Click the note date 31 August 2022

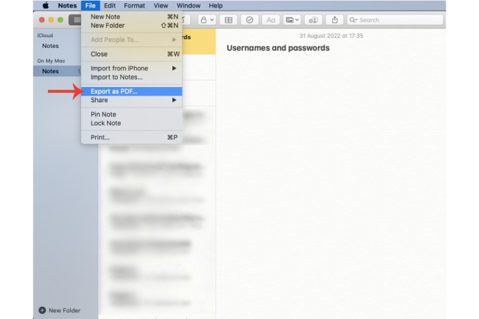[x=331, y=36]
